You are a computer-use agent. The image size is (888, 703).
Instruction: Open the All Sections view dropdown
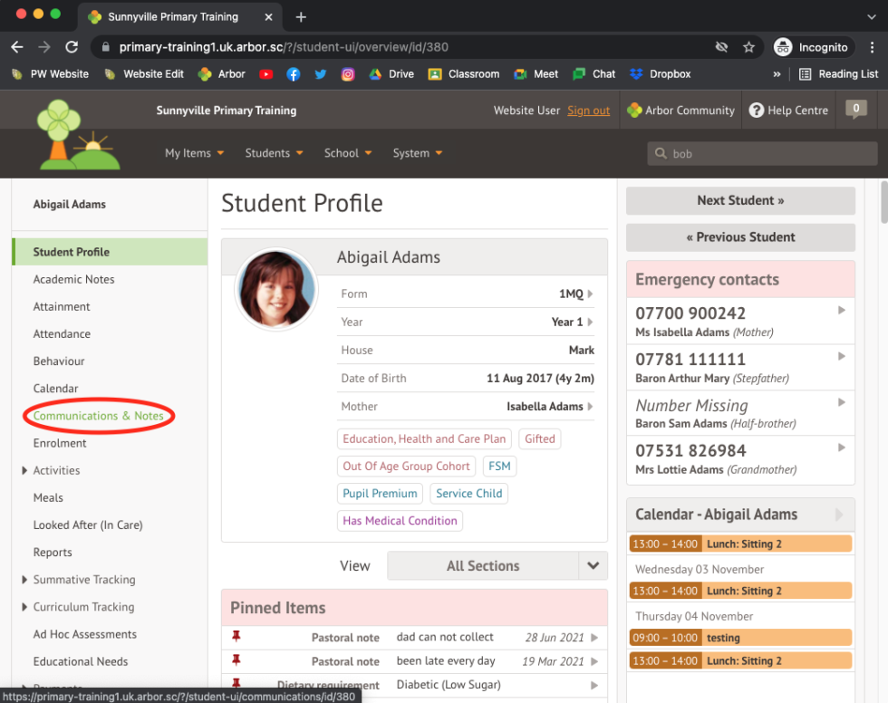tap(593, 565)
